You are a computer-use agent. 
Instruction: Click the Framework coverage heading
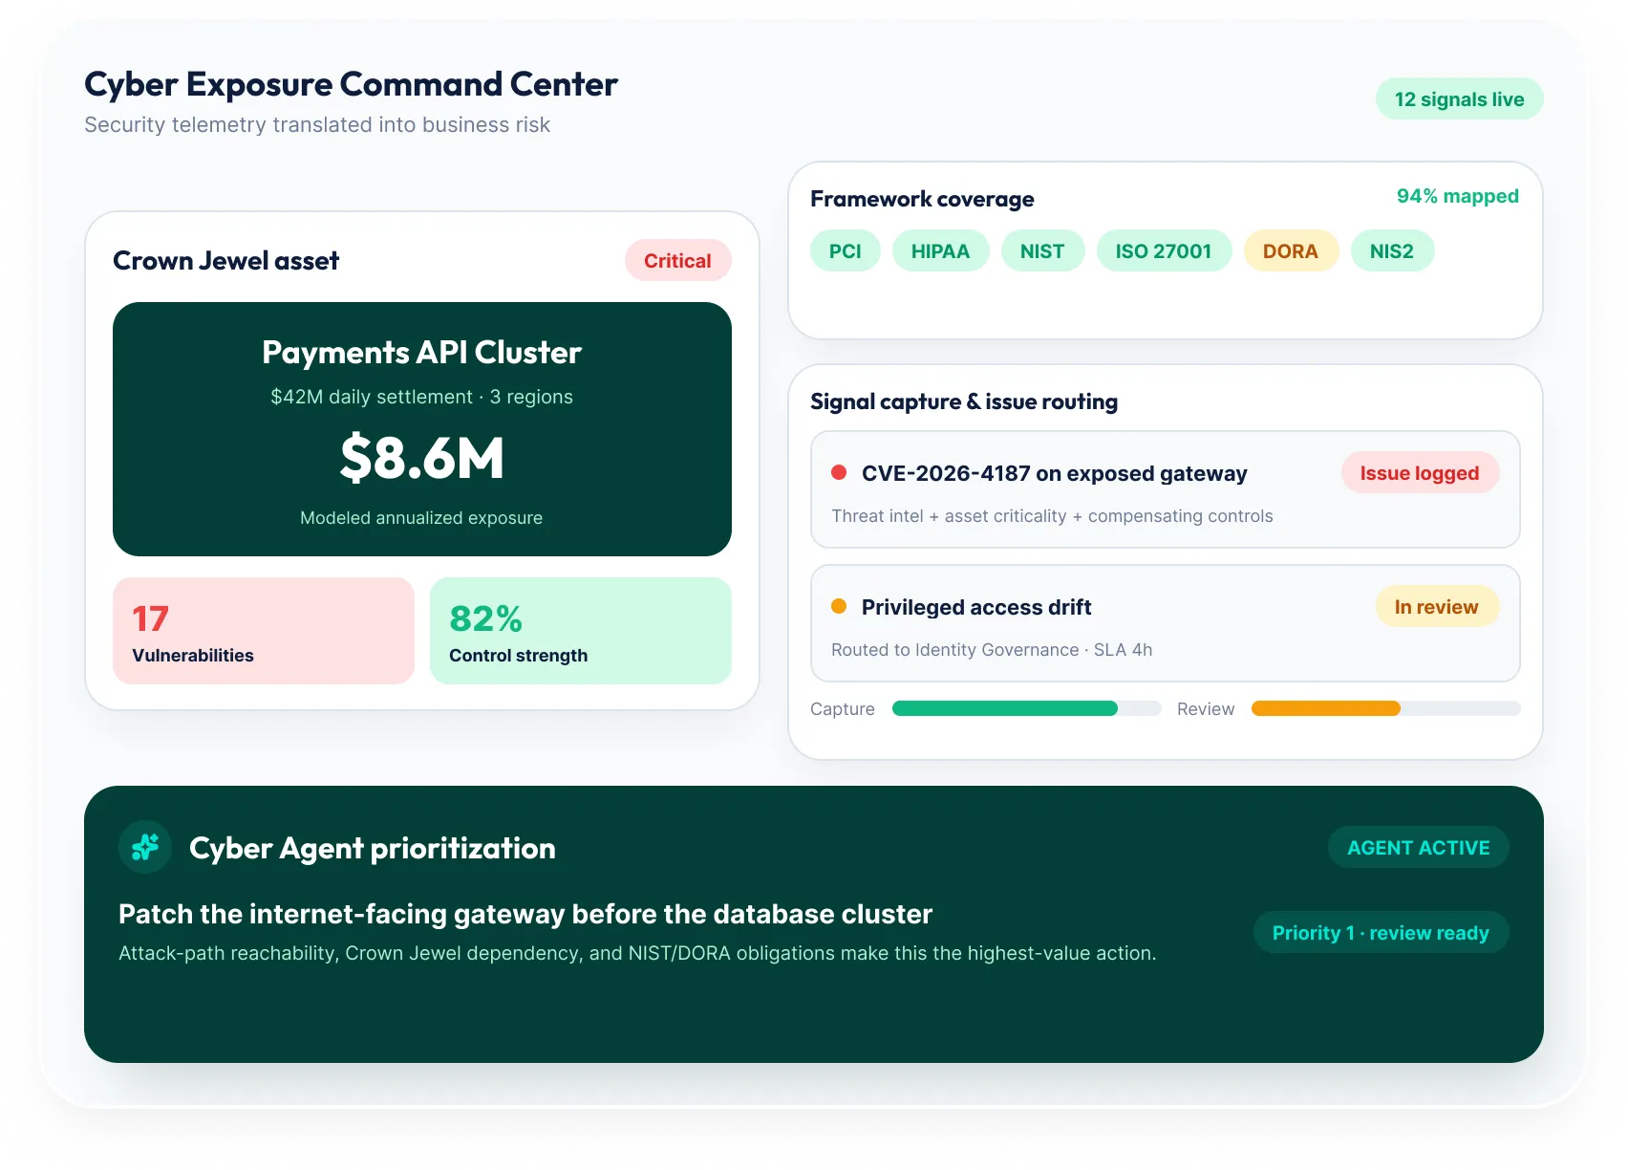[x=922, y=199]
